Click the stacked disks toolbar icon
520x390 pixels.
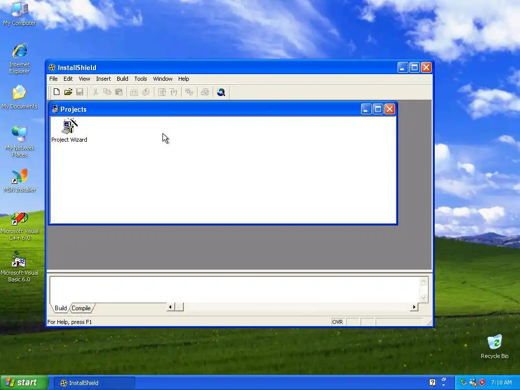[x=146, y=92]
